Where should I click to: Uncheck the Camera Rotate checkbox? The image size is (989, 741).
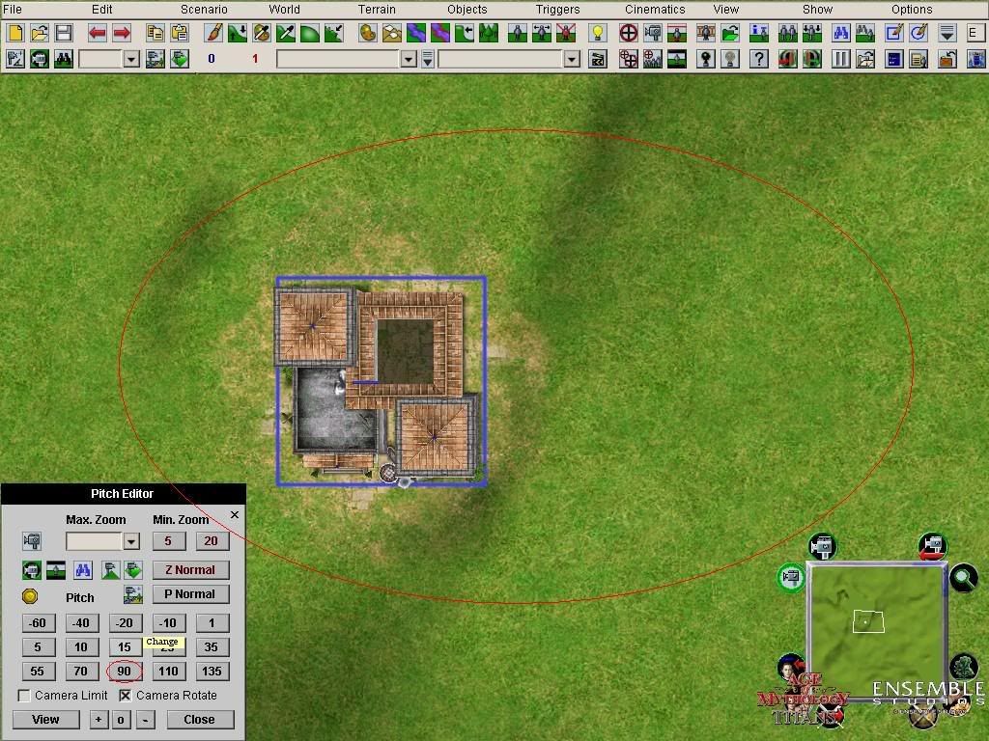[x=125, y=696]
